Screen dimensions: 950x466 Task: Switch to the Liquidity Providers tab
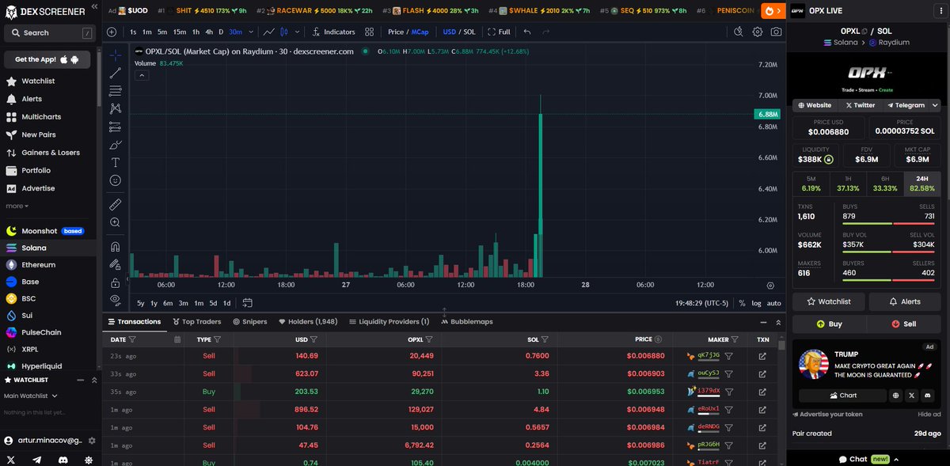(389, 322)
